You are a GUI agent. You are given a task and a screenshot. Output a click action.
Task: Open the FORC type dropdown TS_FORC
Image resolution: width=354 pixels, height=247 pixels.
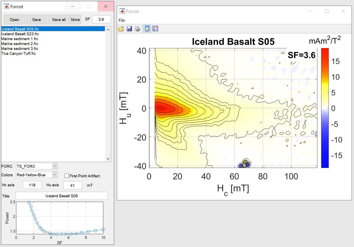[x=37, y=166]
